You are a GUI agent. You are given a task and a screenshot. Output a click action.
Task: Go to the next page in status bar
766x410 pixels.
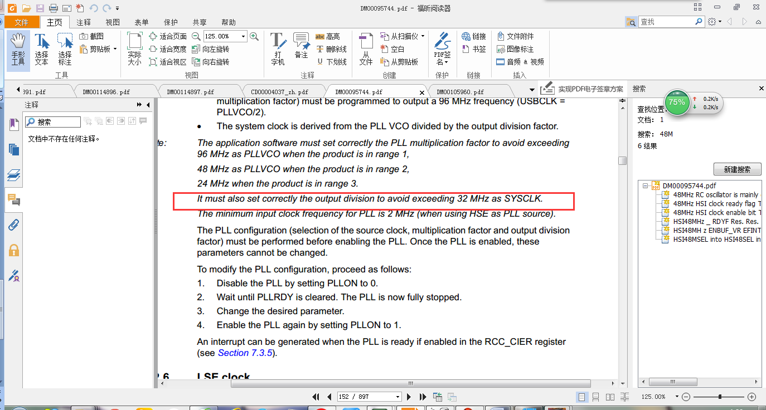(x=409, y=397)
